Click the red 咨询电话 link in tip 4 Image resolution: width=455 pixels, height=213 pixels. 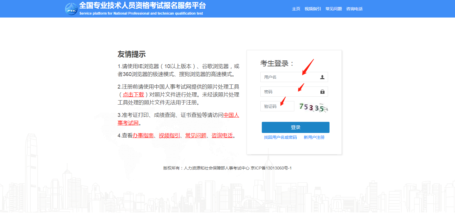(222, 135)
